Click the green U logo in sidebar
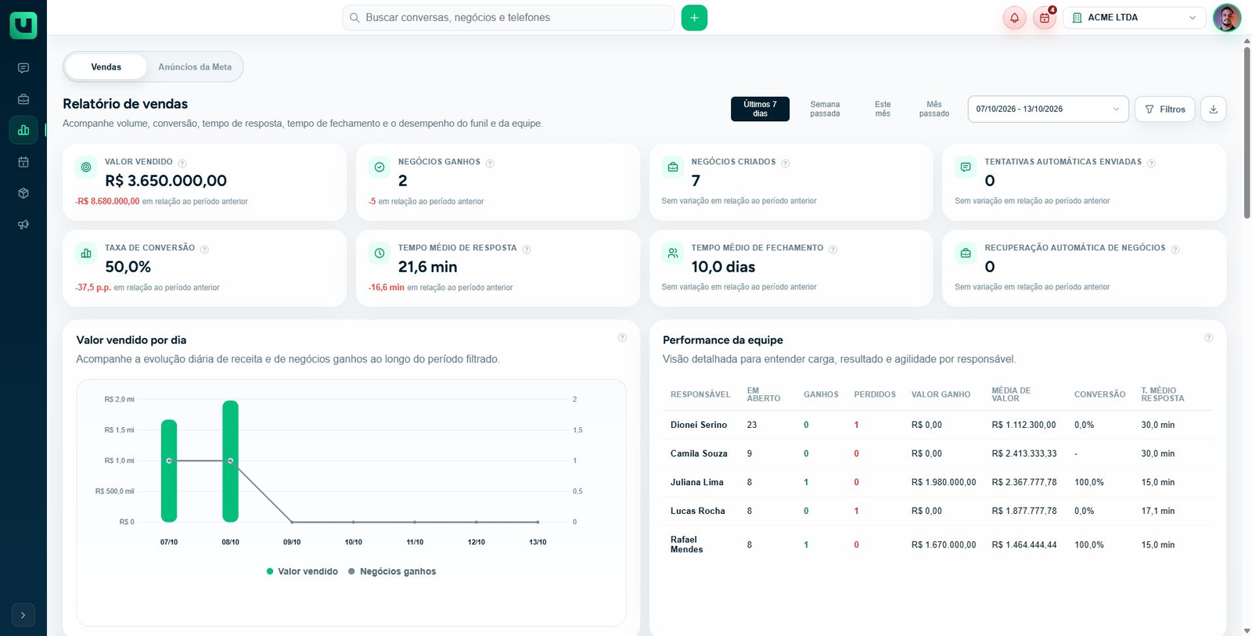Viewport: 1252px width, 636px height. point(23,25)
